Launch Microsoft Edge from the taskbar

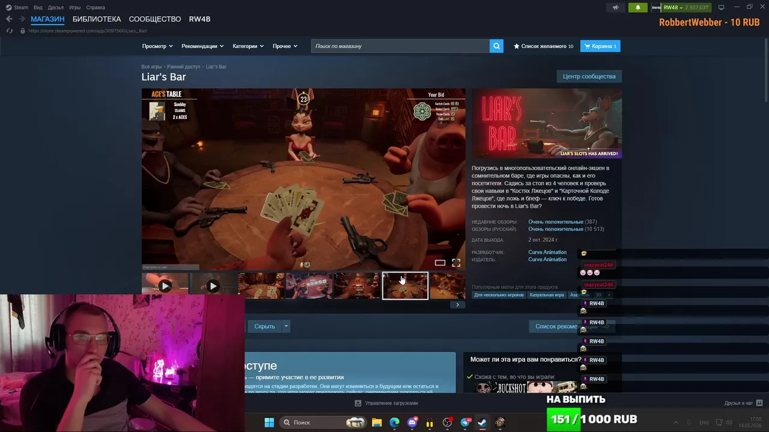pyautogui.click(x=394, y=422)
